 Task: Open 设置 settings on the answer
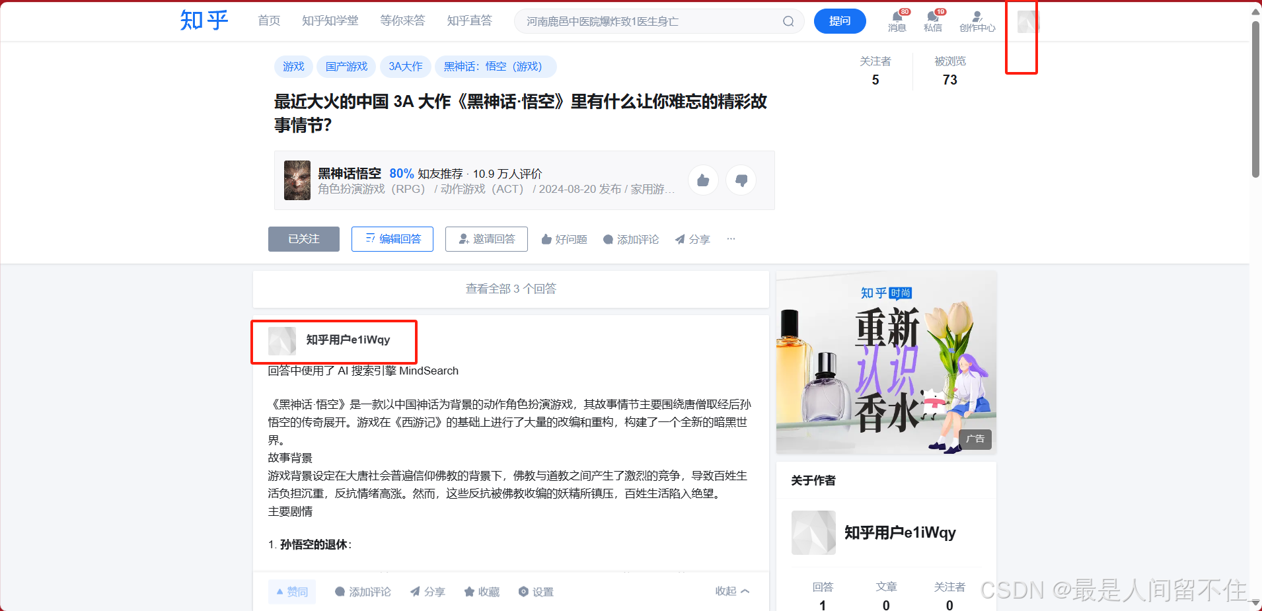[536, 592]
